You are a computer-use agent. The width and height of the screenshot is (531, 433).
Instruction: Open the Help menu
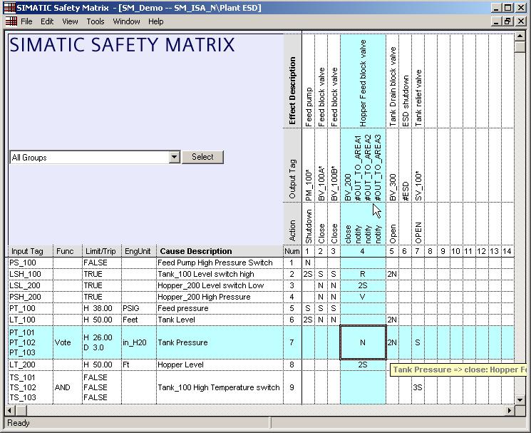tap(155, 21)
